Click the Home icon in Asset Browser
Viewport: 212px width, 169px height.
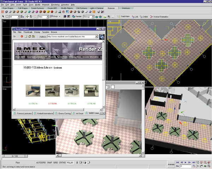[29, 36]
